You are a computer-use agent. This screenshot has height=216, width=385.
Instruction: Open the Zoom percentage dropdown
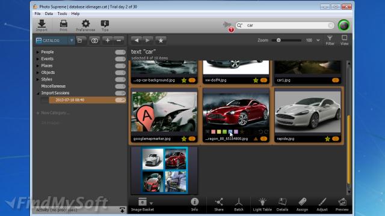coord(318,40)
